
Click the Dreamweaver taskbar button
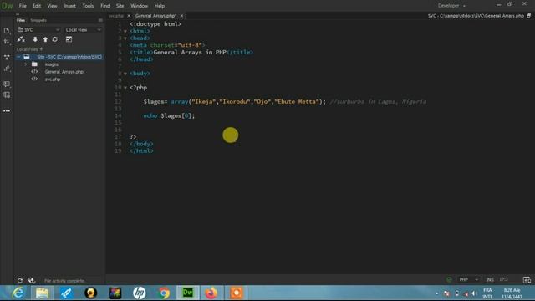[187, 293]
